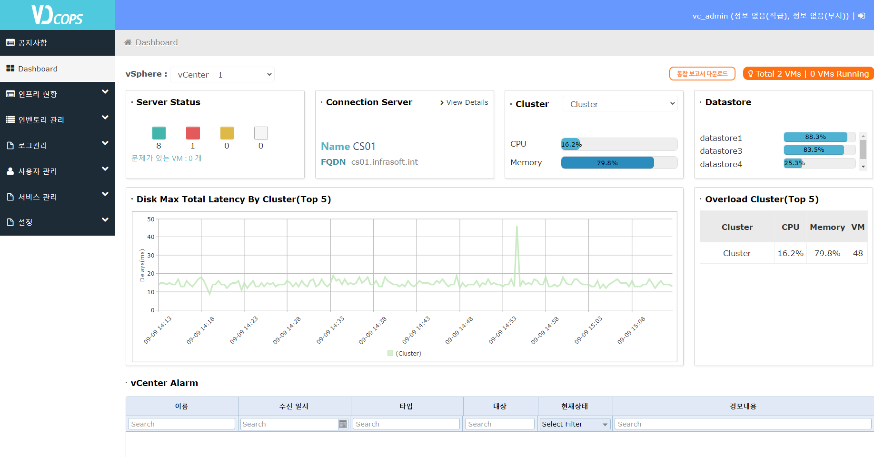Click the VDcops logo

[57, 15]
